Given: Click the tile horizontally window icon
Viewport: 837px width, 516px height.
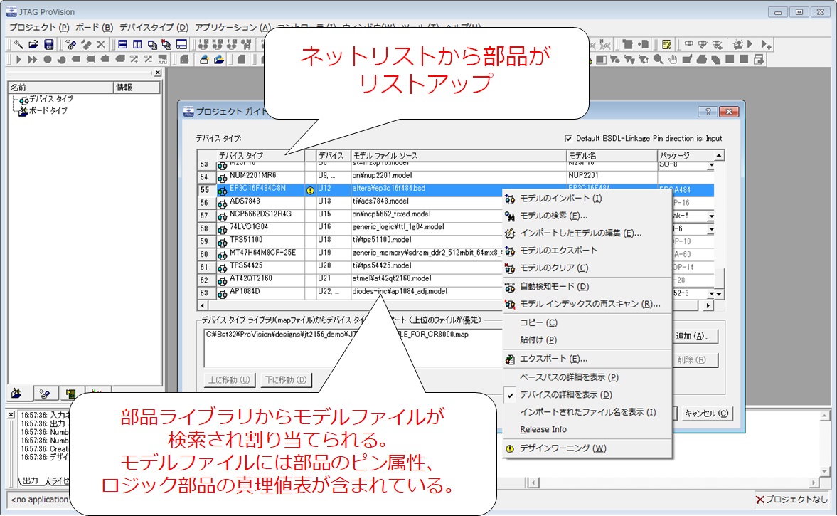Looking at the screenshot, I should pos(122,44).
